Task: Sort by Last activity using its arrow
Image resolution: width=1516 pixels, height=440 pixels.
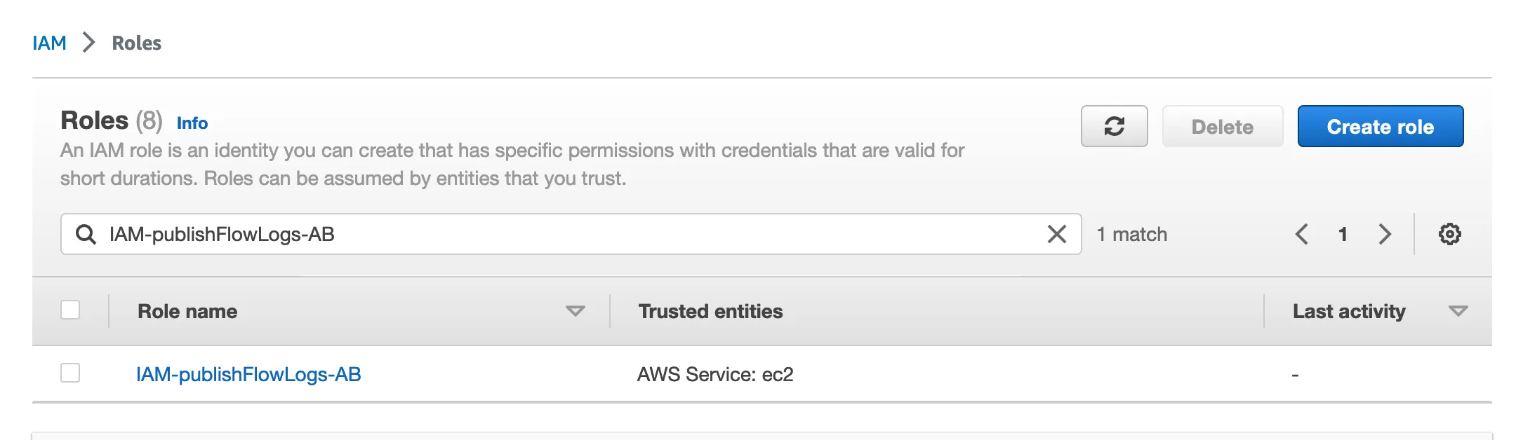Action: coord(1458,311)
